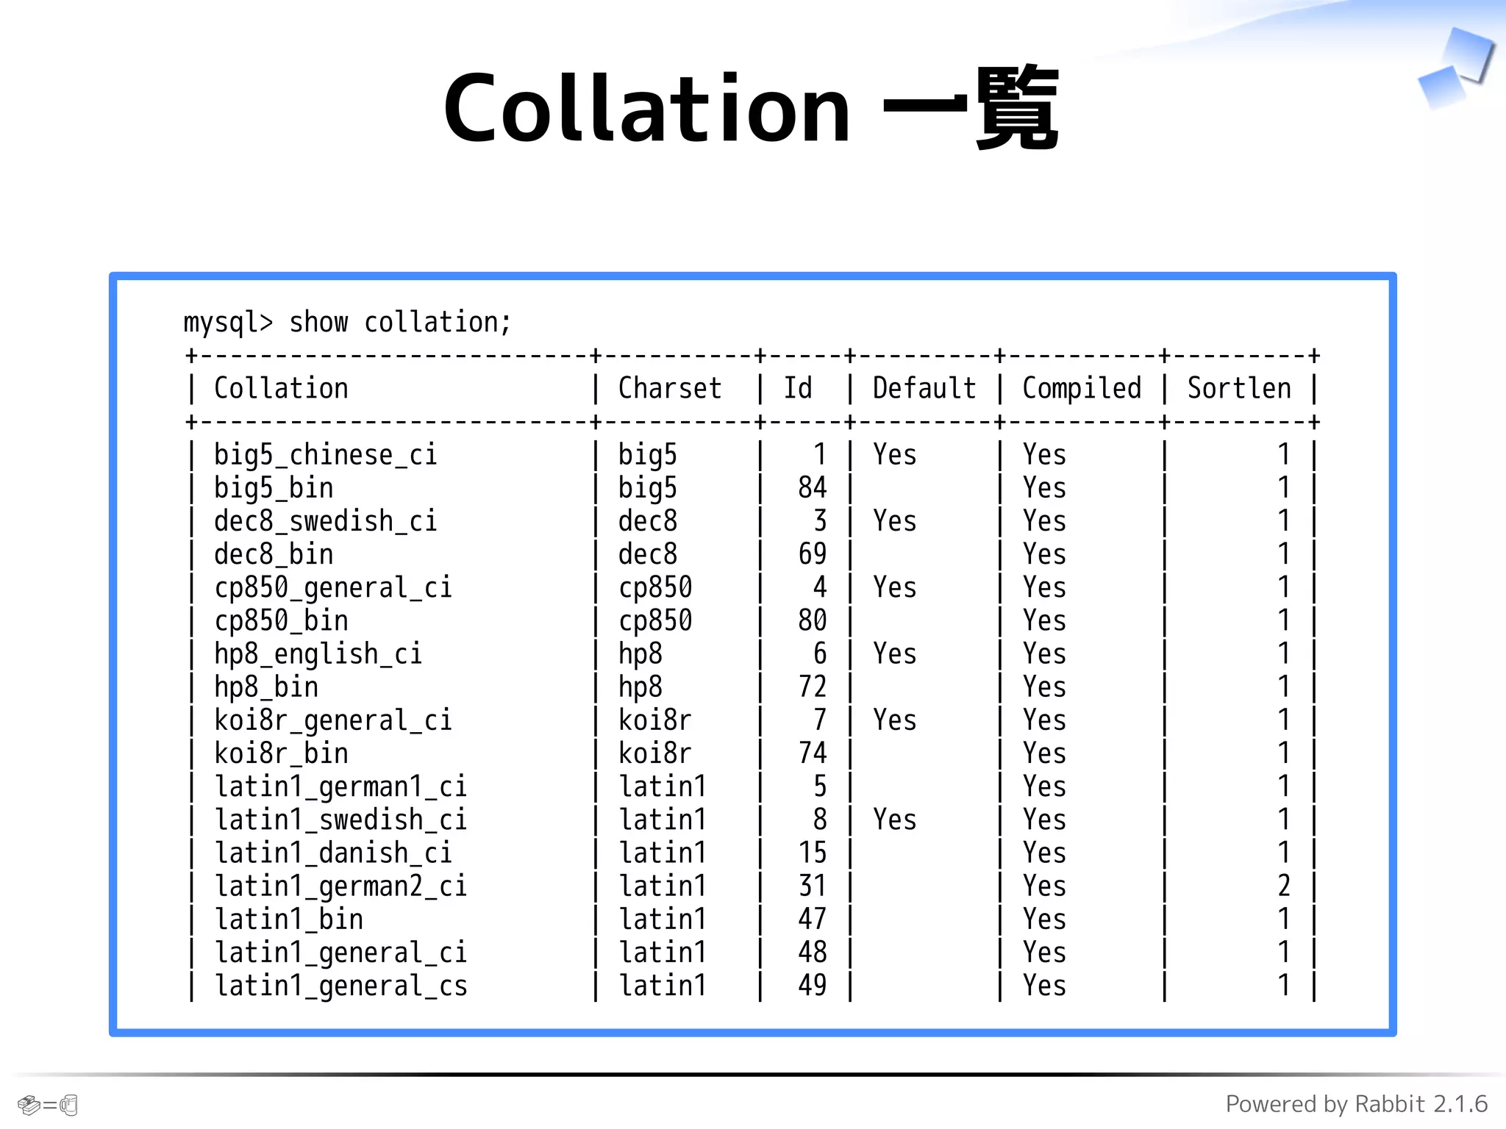Click the Id value 15 for latin1_danish_ci
The image size is (1506, 1129).
point(813,853)
